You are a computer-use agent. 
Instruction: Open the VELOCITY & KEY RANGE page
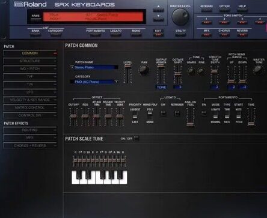pos(30,100)
